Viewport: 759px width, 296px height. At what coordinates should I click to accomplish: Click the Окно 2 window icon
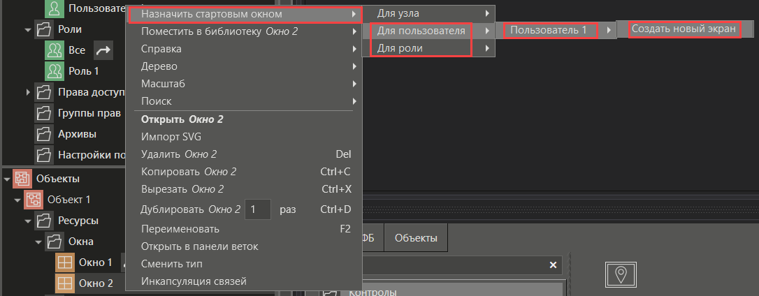point(65,283)
